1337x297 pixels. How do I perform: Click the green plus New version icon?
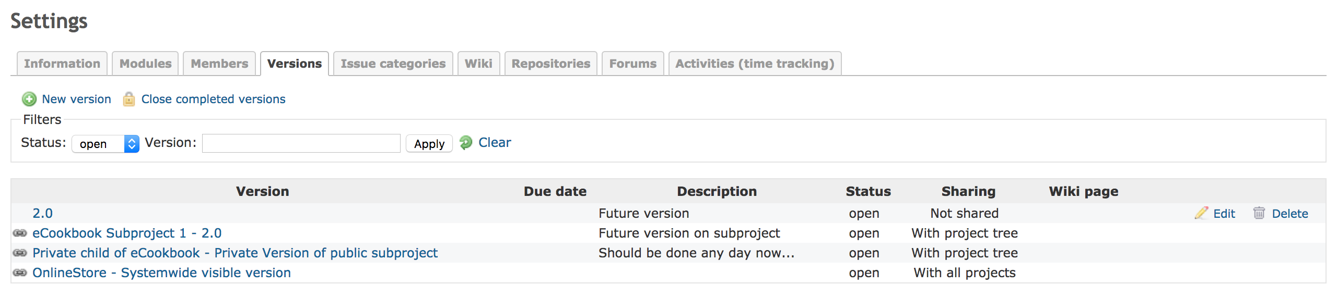29,99
